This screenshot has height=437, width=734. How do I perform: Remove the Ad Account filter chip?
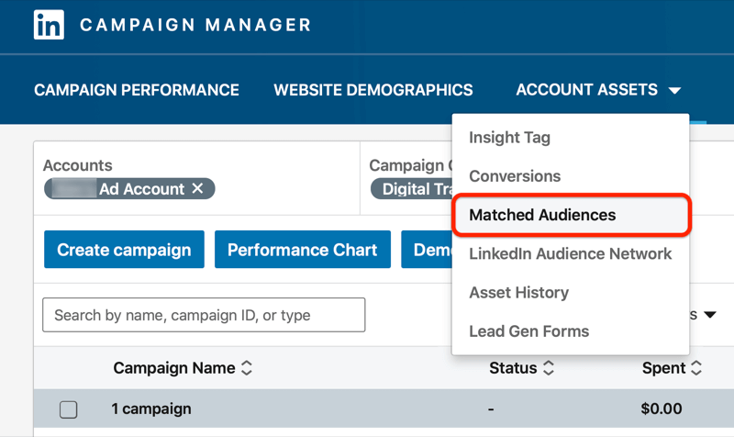click(197, 189)
